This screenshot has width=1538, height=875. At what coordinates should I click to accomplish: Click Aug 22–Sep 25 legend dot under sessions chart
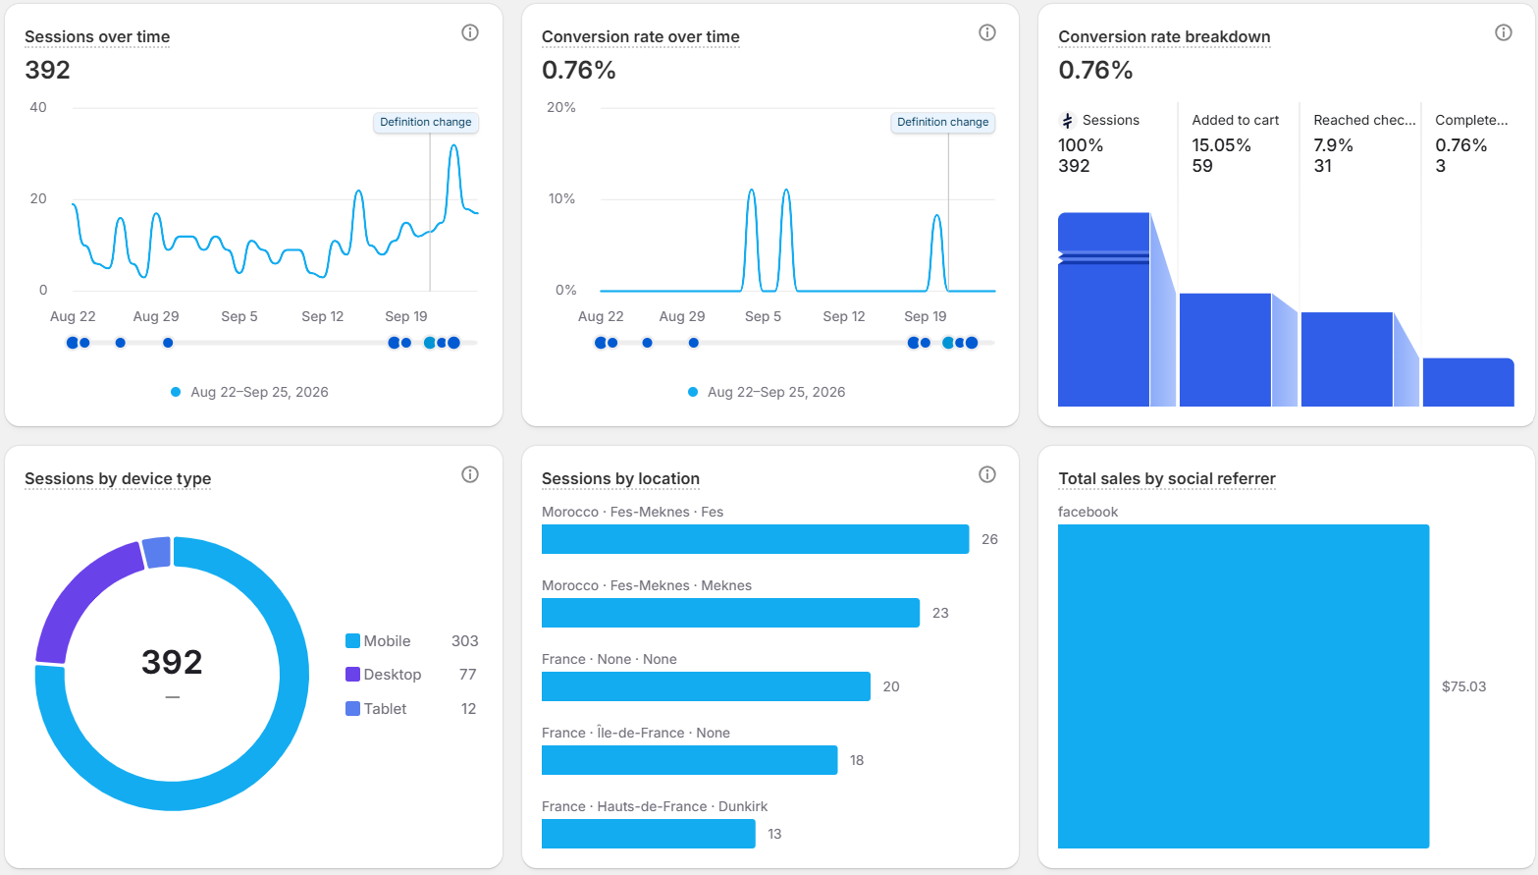pyautogui.click(x=176, y=392)
